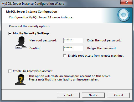
Task: Click 'Please set the security options.' text
Action: [30, 26]
